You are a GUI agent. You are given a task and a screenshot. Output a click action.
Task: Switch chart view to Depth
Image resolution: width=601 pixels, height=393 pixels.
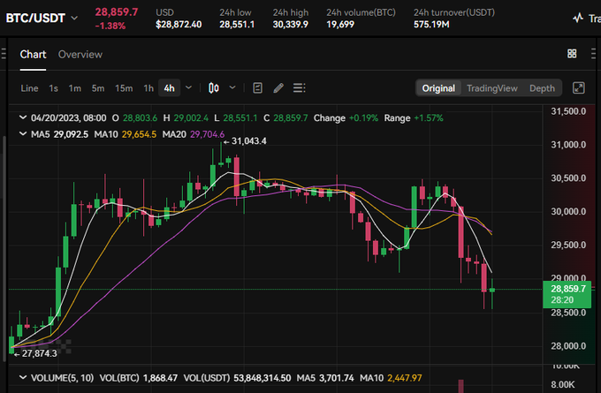542,88
